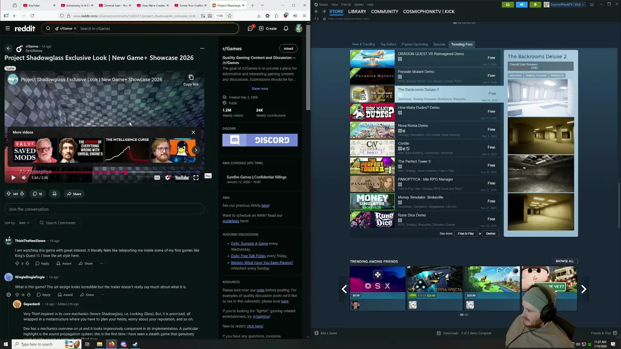This screenshot has height=349, width=621.
Task: Click the Reddit logo
Action: pos(25,29)
